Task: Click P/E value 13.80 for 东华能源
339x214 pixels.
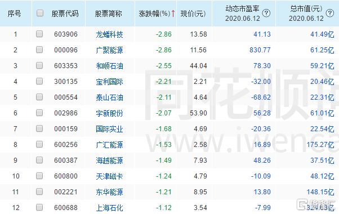Action: [262, 192]
